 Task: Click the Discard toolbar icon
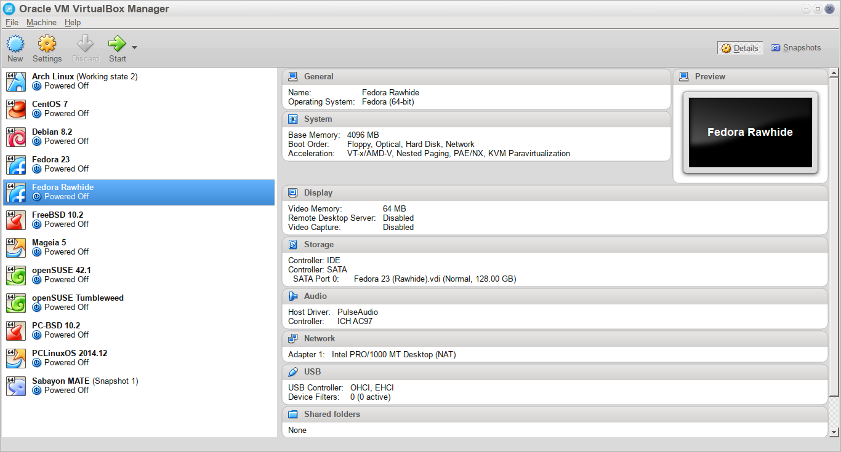85,44
